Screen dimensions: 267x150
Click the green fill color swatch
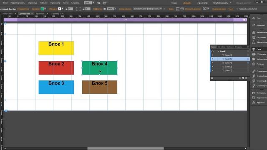[42, 9]
